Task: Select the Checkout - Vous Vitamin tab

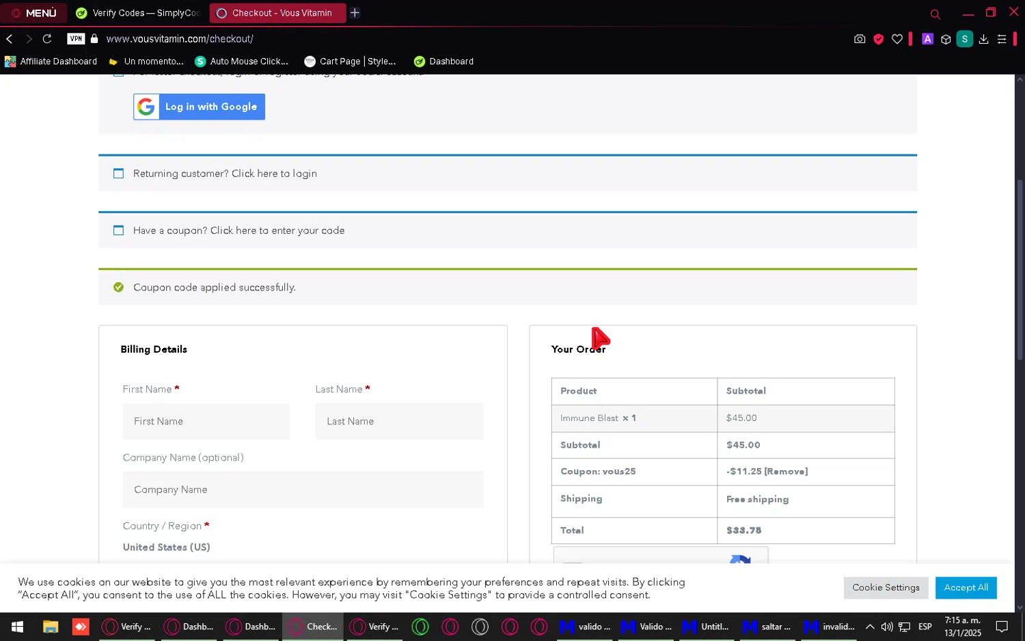Action: click(277, 13)
